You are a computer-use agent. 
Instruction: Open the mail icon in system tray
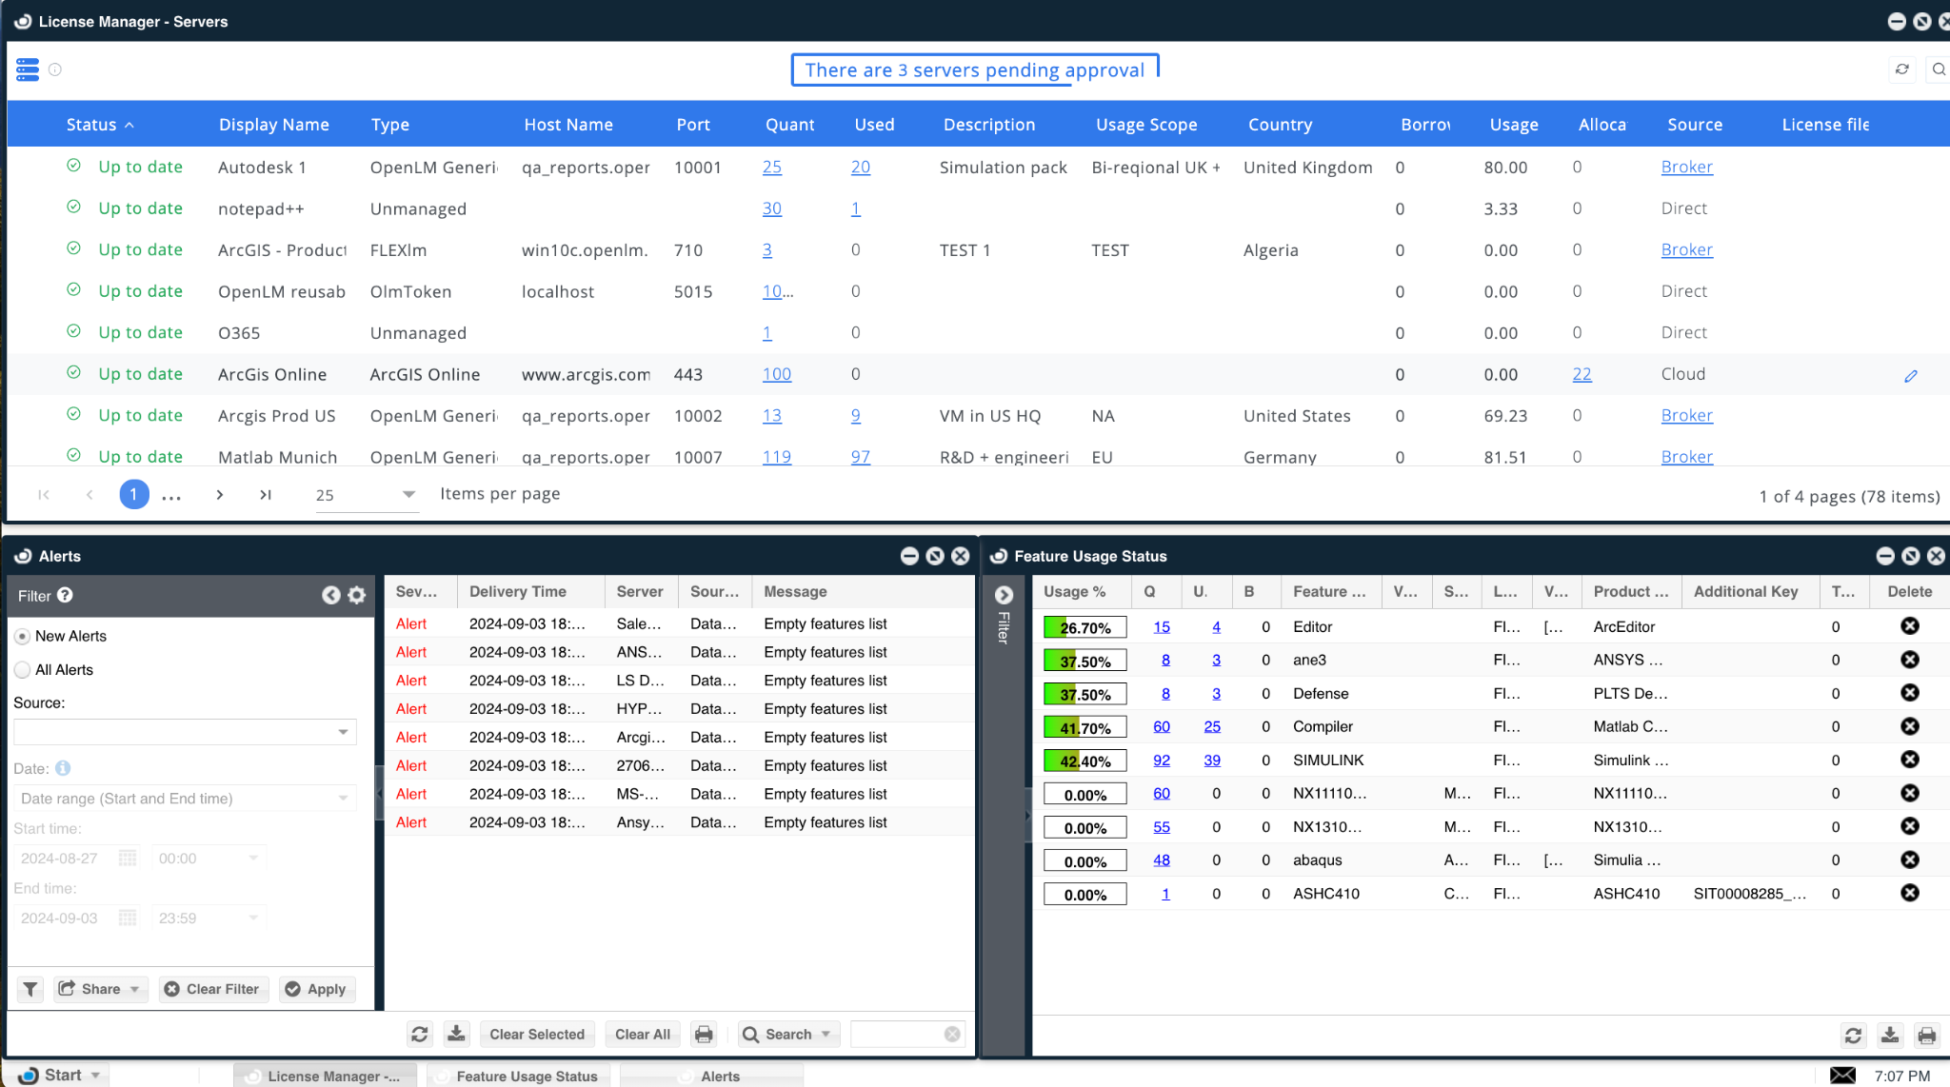1842,1075
